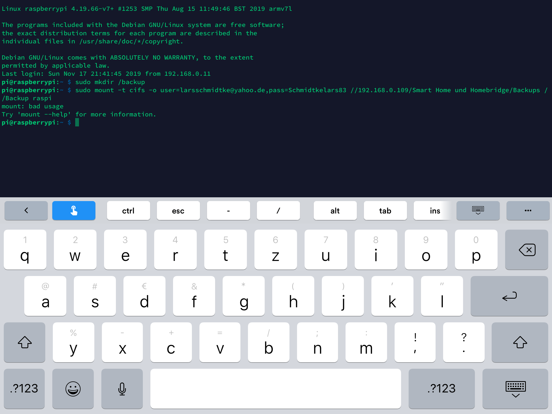Activate microphone dictation key
Image resolution: width=552 pixels, height=414 pixels.
pyautogui.click(x=122, y=388)
